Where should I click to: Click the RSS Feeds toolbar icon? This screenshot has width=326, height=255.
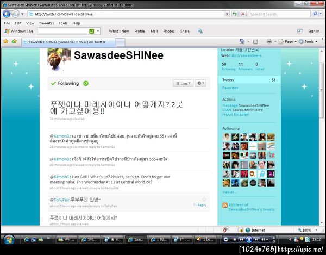tap(255, 42)
